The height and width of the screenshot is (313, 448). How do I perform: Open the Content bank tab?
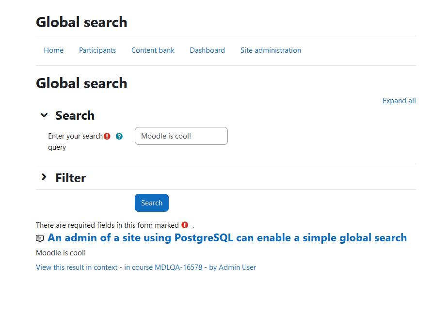(x=153, y=50)
